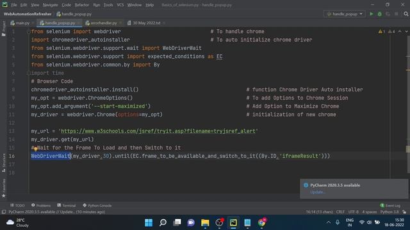Open the Refactor menu
This screenshot has width=410, height=230.
[82, 5]
